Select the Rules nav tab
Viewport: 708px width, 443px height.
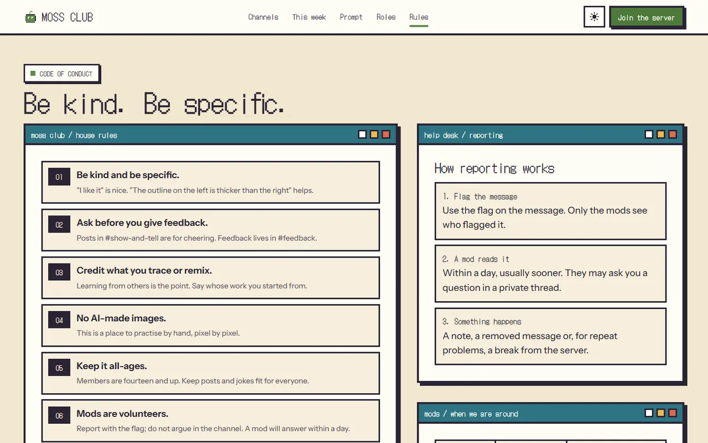[x=419, y=17]
